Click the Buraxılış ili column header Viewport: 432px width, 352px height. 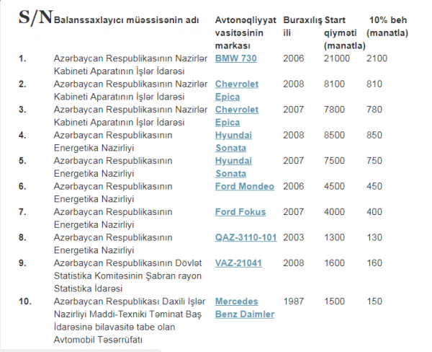(302, 27)
